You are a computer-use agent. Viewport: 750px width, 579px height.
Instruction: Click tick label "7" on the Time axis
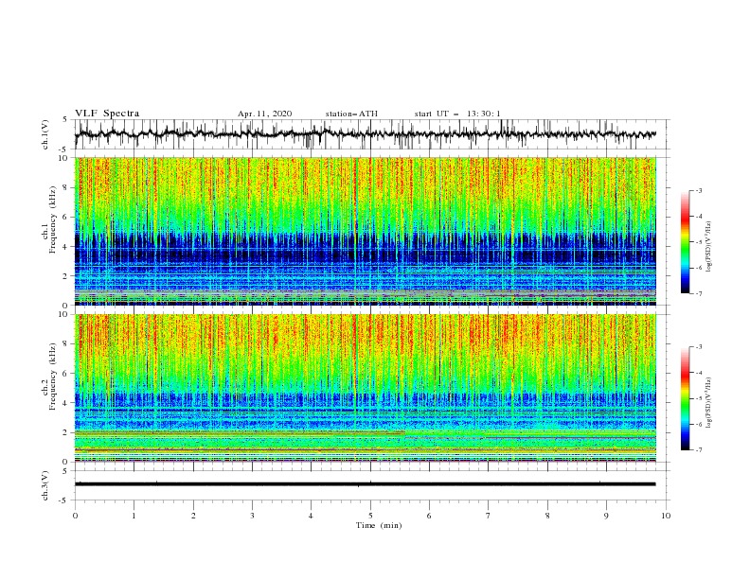coord(489,516)
